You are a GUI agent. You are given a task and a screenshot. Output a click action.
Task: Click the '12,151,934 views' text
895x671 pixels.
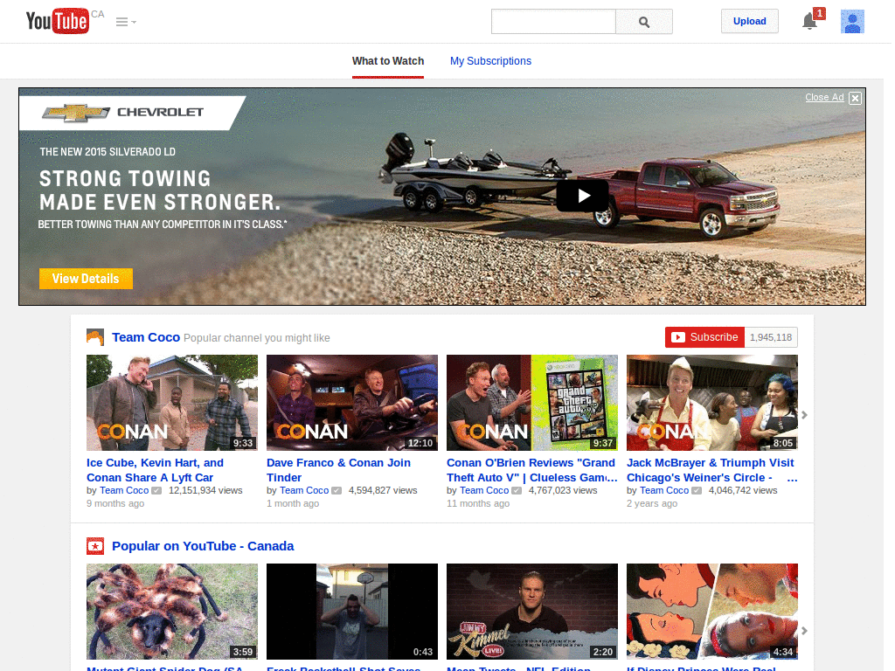205,491
